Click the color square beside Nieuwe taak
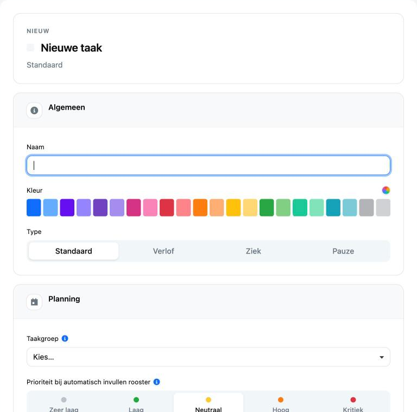417x412 pixels. click(30, 48)
